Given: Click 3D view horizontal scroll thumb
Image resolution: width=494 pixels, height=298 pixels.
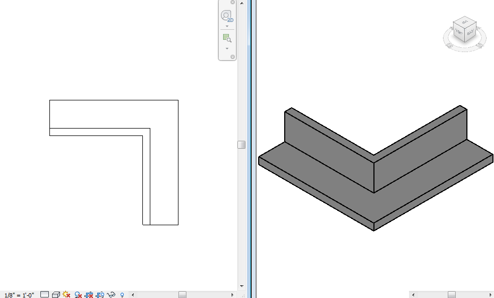Looking at the screenshot, I should pyautogui.click(x=452, y=295).
